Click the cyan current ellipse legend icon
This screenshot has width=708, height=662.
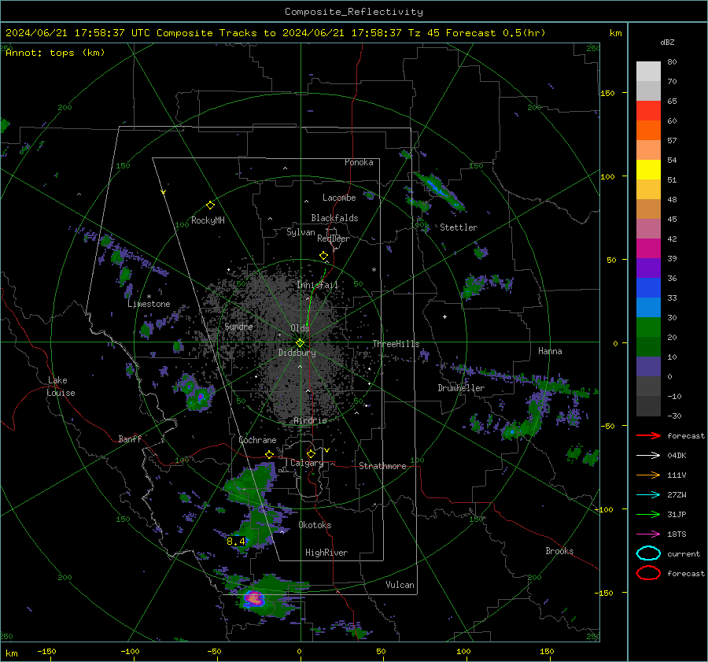click(648, 553)
